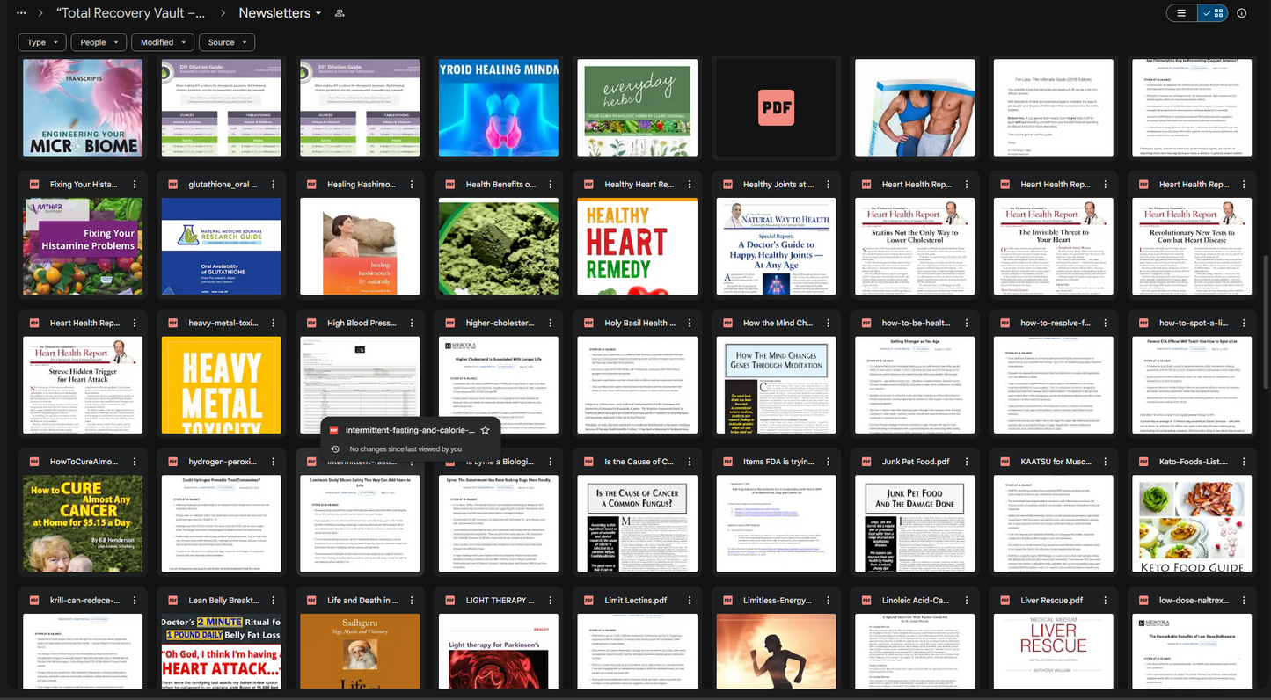Open the view details info icon
Image resolution: width=1271 pixels, height=700 pixels.
[x=1241, y=13]
